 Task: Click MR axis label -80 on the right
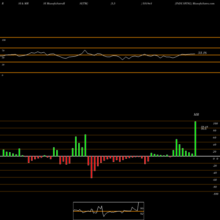[215, 187]
